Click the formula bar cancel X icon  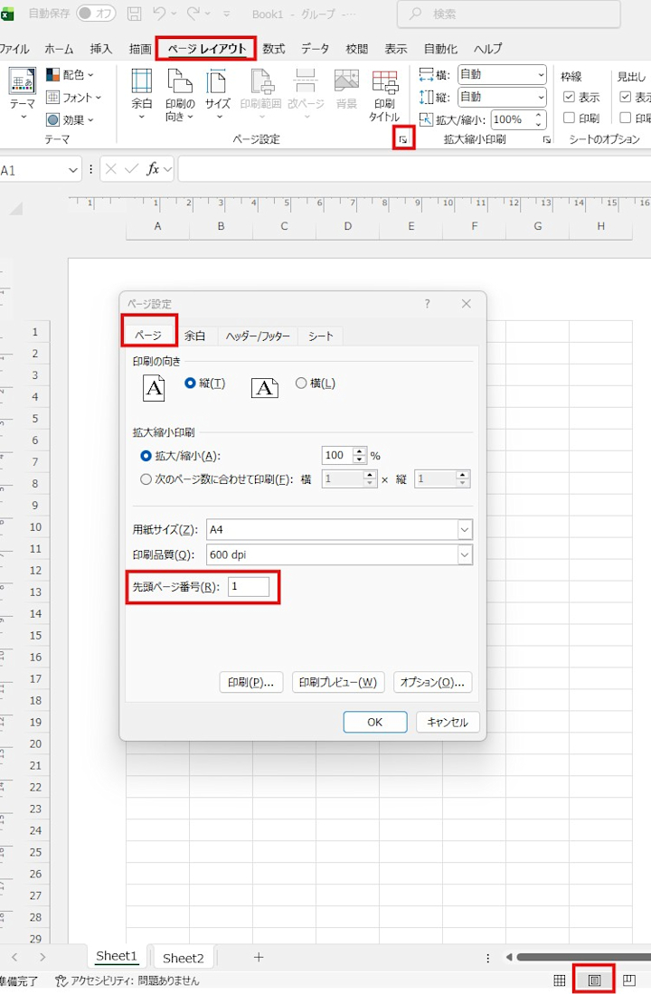111,169
